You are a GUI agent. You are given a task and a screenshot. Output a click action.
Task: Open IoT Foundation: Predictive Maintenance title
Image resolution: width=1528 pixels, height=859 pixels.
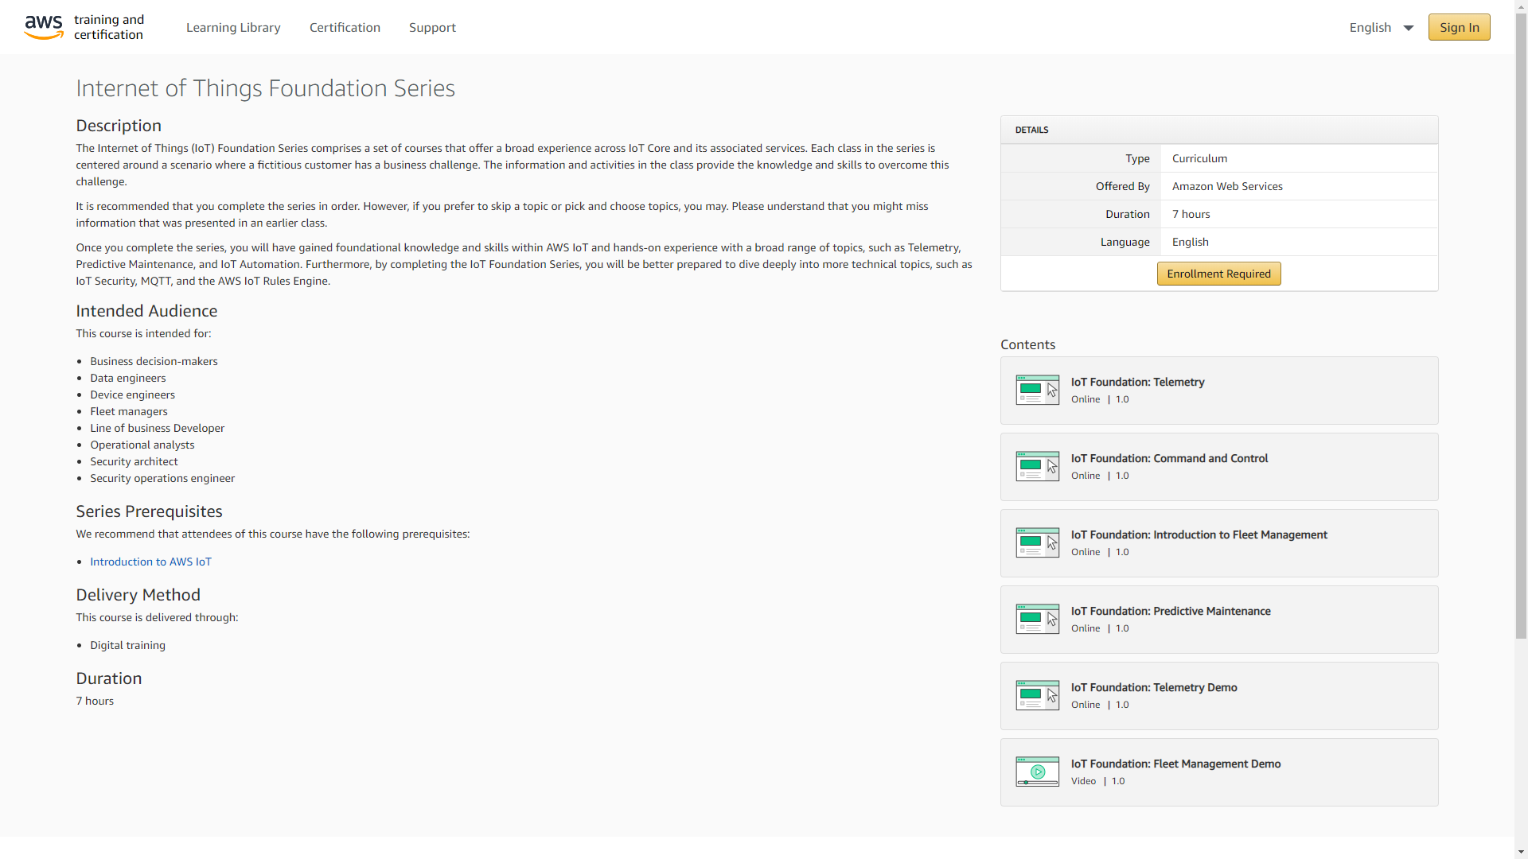click(x=1170, y=611)
